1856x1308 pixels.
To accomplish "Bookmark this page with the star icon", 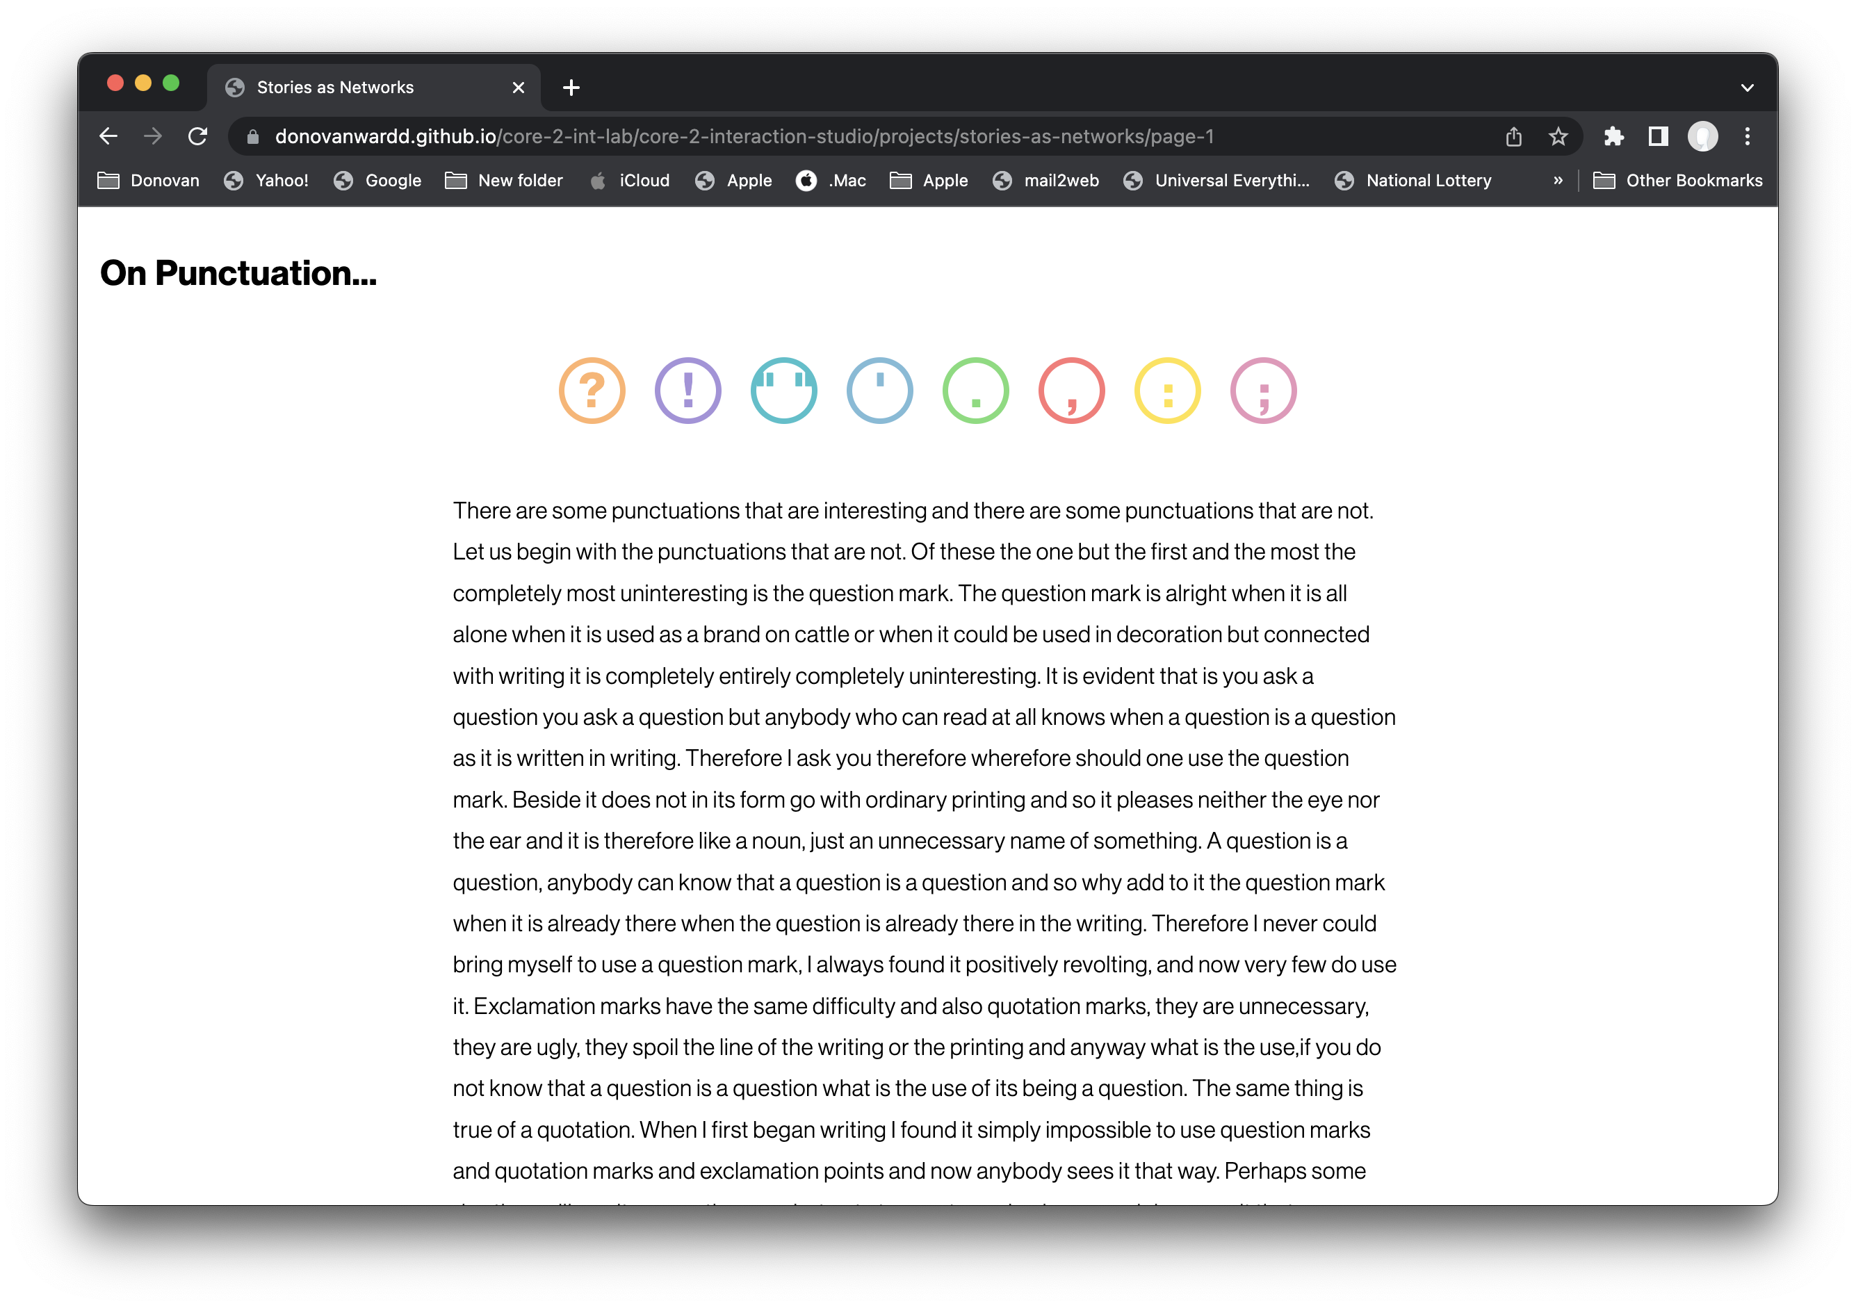I will pos(1558,137).
